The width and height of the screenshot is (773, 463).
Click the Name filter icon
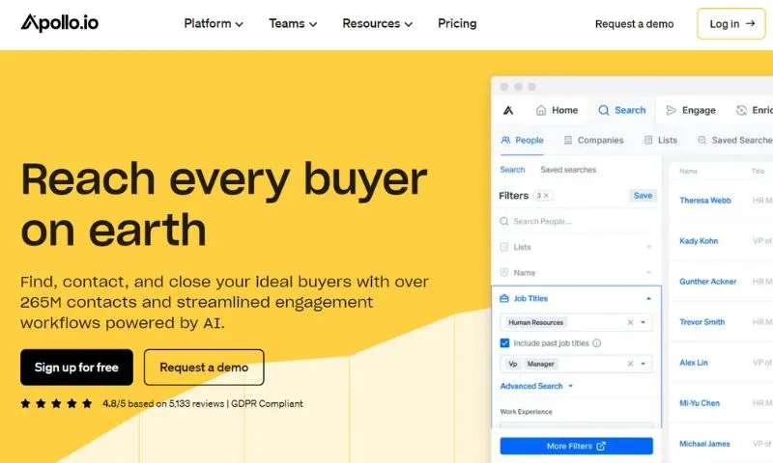point(503,273)
